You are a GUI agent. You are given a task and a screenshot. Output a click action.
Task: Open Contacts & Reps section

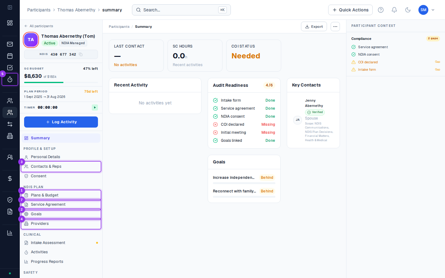tap(61, 166)
